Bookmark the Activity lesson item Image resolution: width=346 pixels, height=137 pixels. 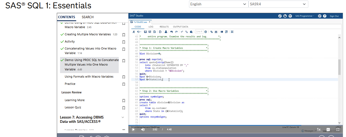[x=124, y=42]
